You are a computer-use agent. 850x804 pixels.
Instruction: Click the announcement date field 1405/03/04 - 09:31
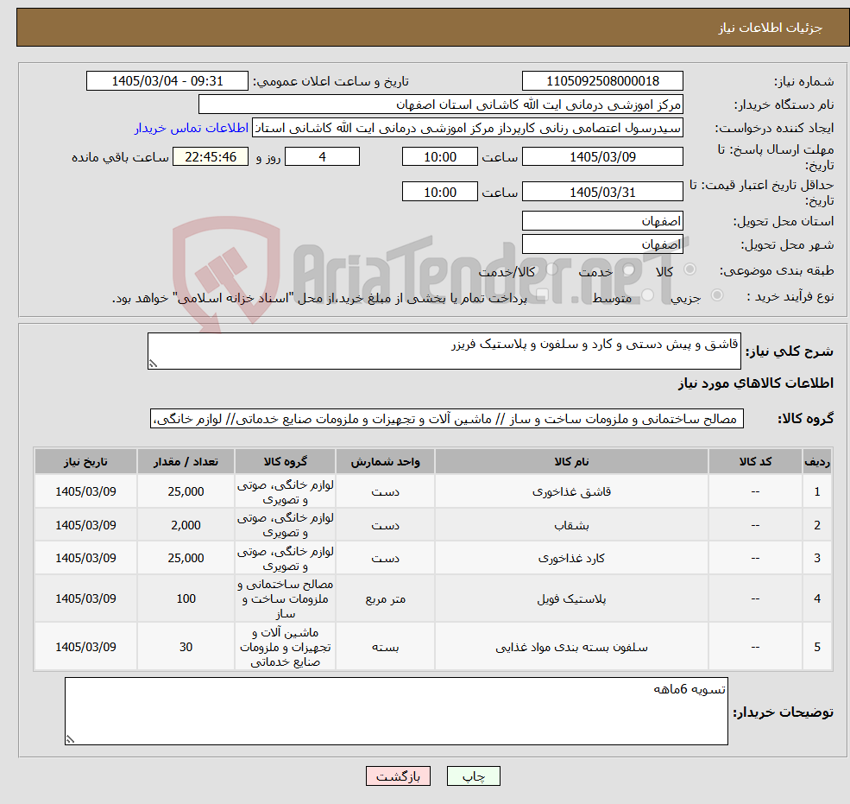[x=167, y=81]
